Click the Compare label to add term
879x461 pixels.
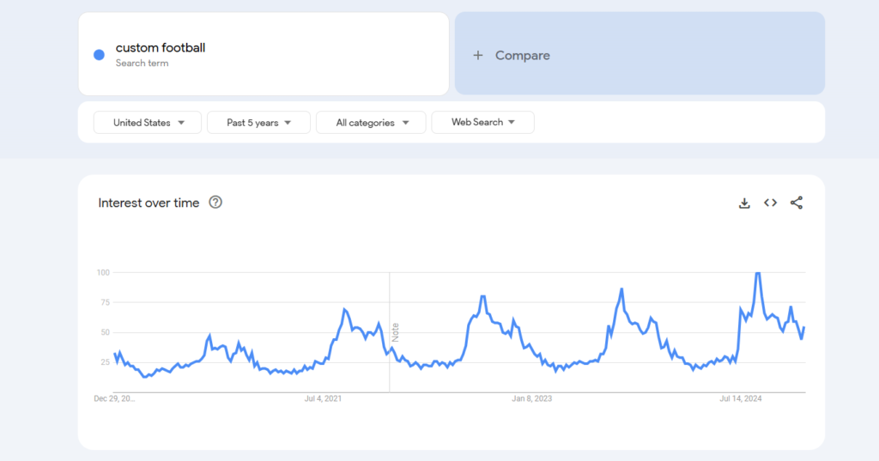pyautogui.click(x=522, y=56)
